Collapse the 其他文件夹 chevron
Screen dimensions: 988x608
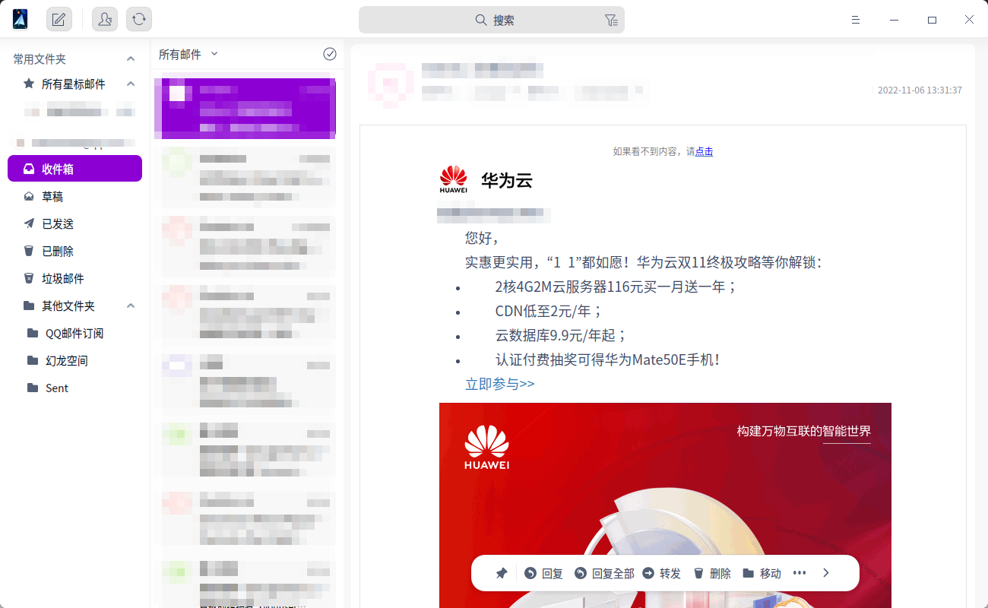point(131,306)
